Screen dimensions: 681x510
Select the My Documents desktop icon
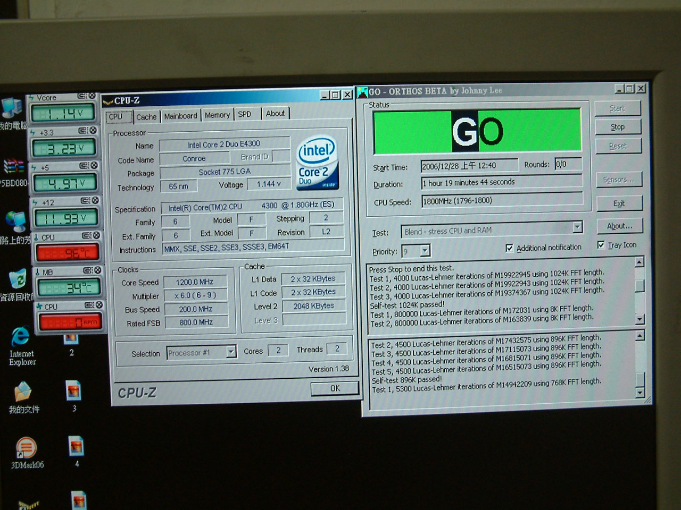coord(23,398)
